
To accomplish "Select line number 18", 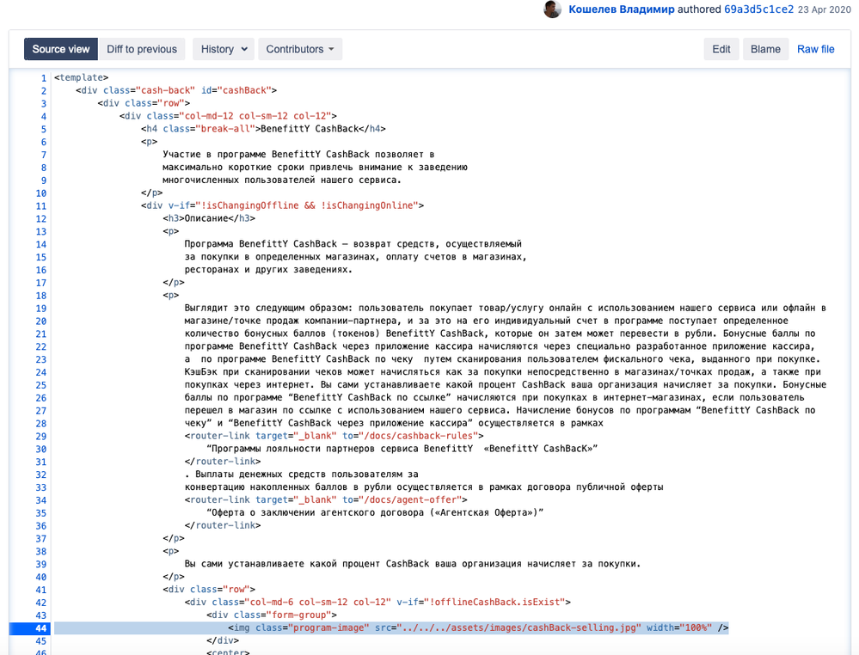I will pos(41,296).
